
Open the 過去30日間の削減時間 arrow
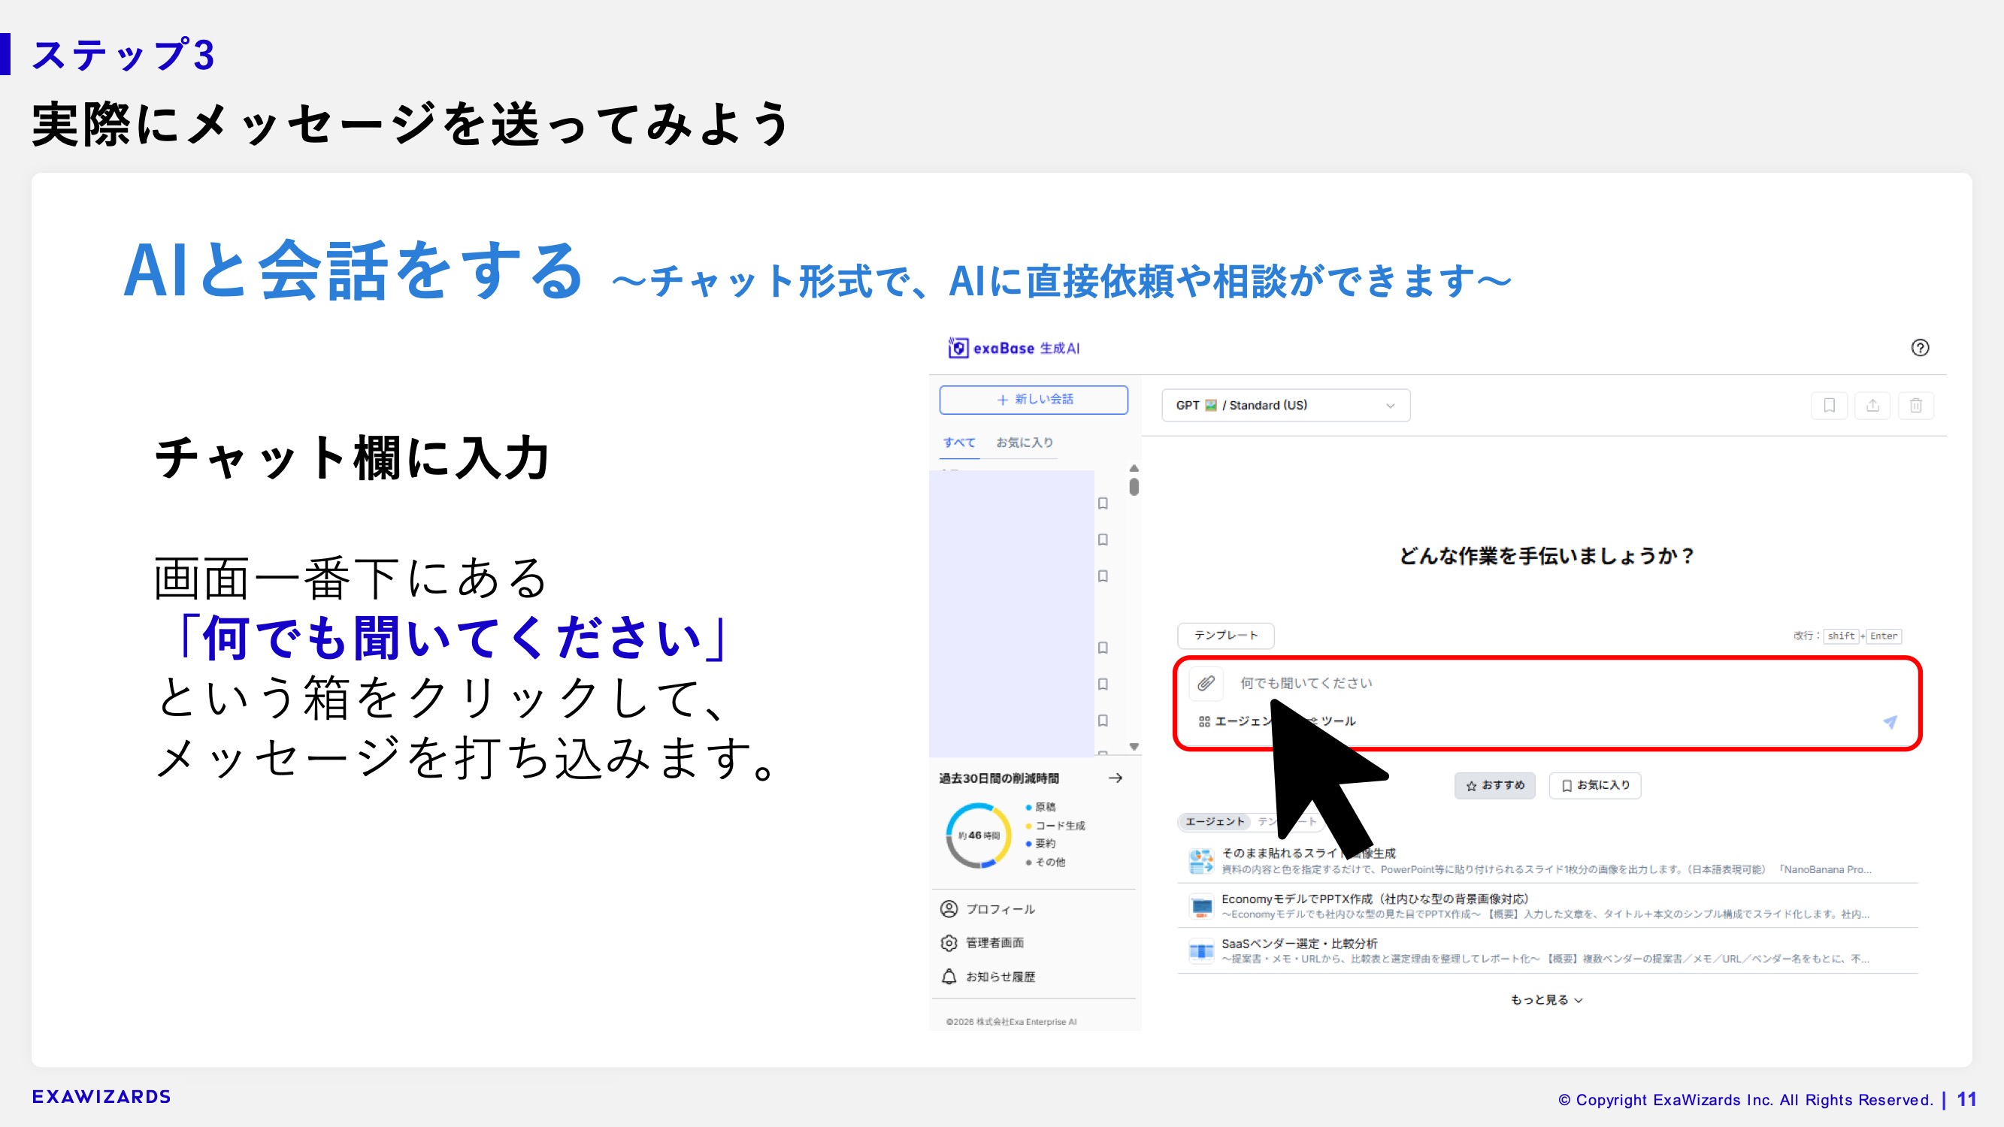tap(1115, 778)
